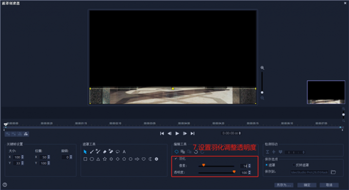The width and height of the screenshot is (349, 190).
Task: Choose the six-point star shape mask
Action: click(x=111, y=159)
